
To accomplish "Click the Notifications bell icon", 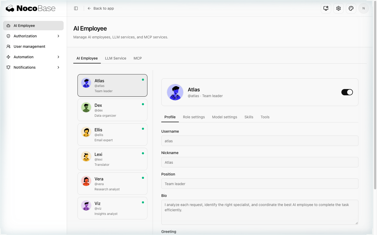I will [x=8, y=67].
